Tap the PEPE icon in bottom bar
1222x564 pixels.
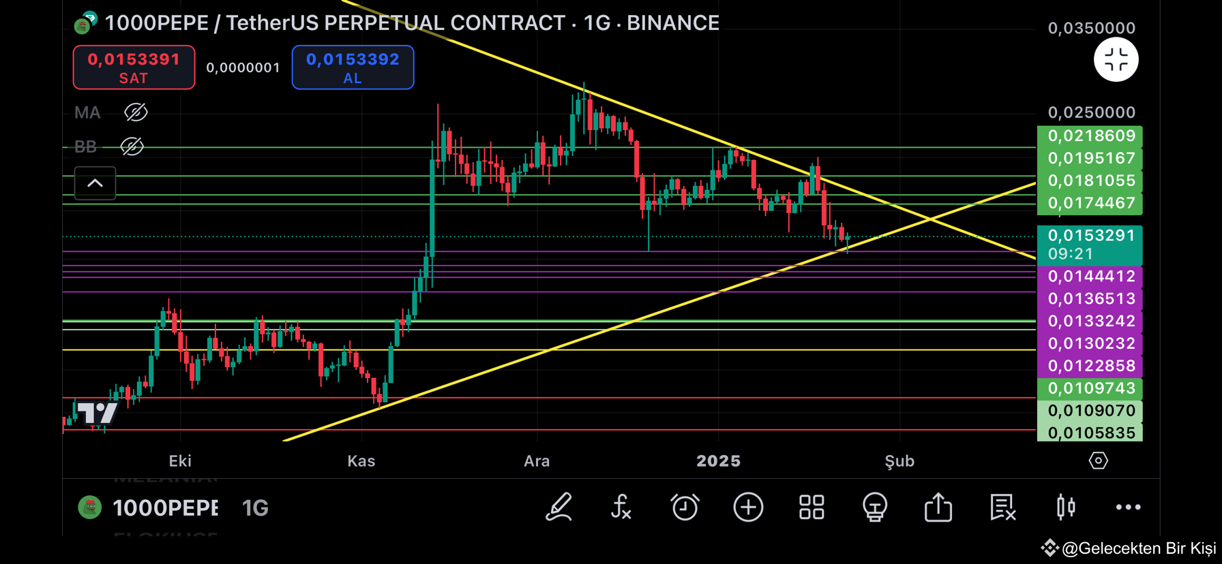pos(89,507)
